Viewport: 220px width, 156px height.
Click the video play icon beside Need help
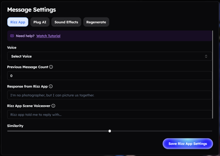click(12, 36)
